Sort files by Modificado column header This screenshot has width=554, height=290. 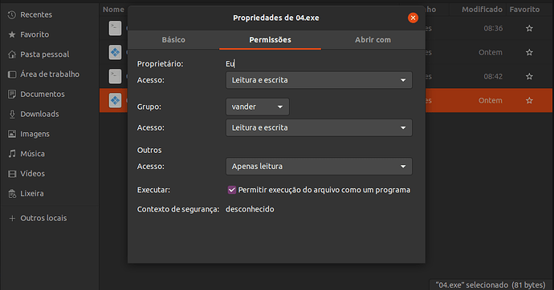tap(482, 10)
